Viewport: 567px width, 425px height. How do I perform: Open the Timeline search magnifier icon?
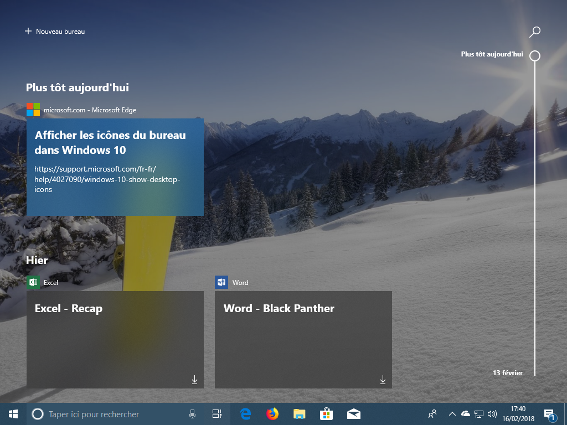click(535, 32)
